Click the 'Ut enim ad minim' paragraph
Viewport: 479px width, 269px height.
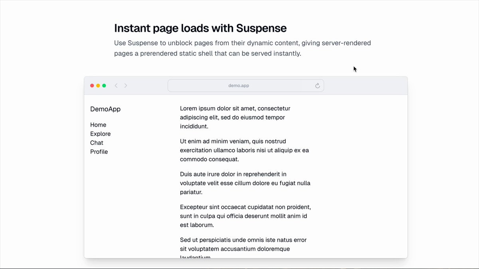(x=244, y=150)
